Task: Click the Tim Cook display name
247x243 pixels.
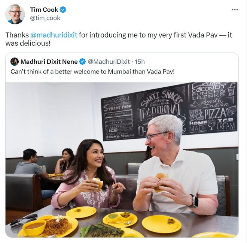Action: pyautogui.click(x=44, y=10)
